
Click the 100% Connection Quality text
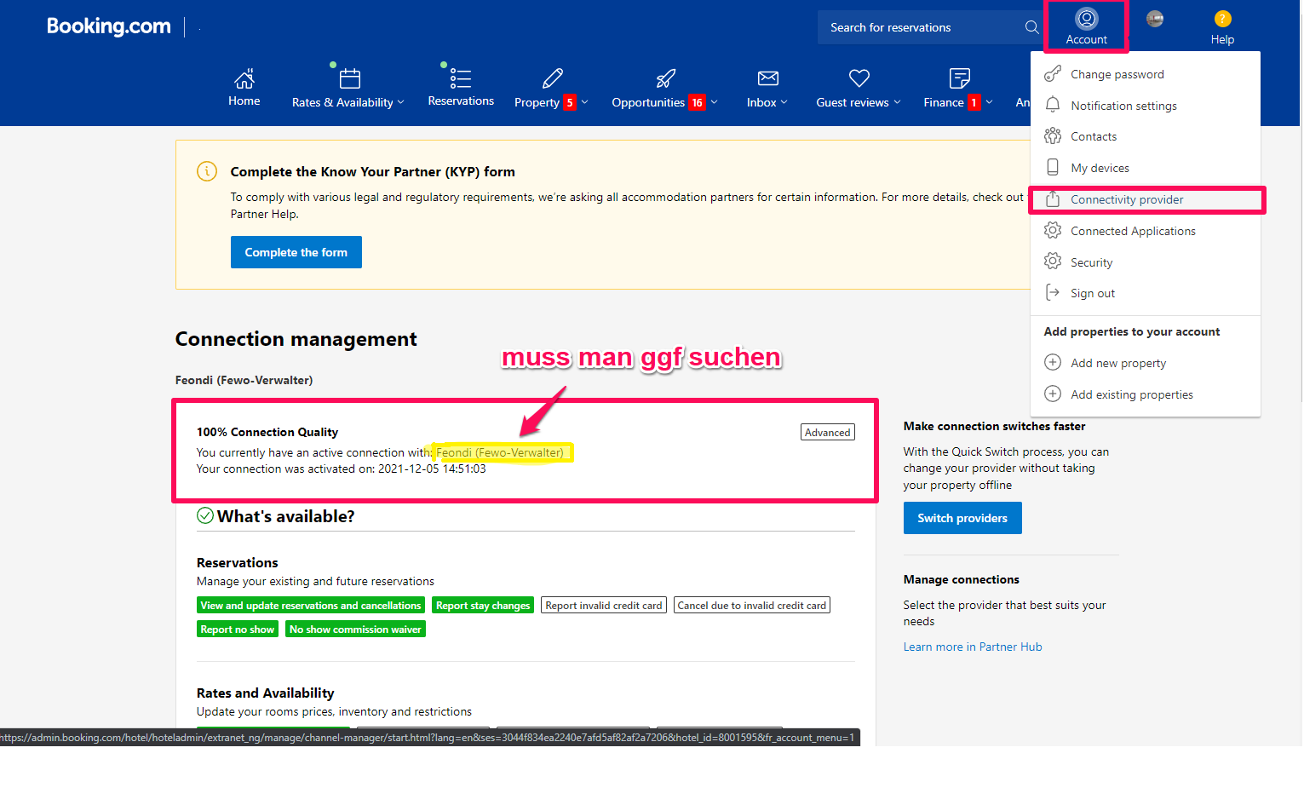tap(267, 432)
